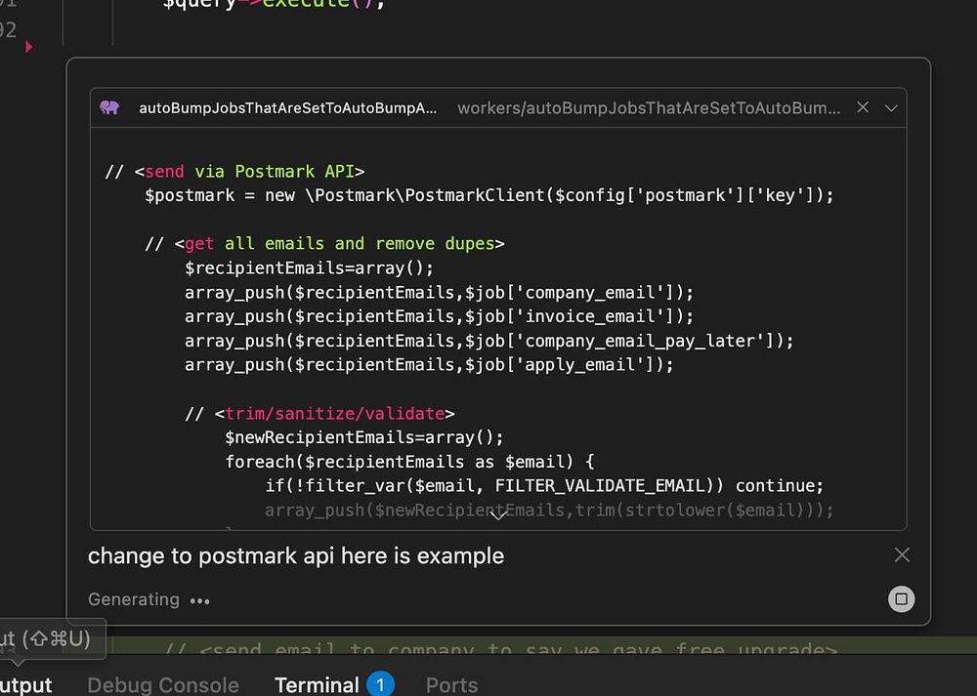Click the line with 'invoice_email'
The width and height of the screenshot is (977, 696).
[439, 317]
